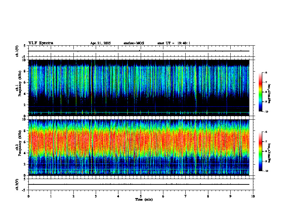Click the "-6" label on ch.1 colorbar
Image resolution: width=285 pixels, height=220 pixels.
[x=266, y=73]
